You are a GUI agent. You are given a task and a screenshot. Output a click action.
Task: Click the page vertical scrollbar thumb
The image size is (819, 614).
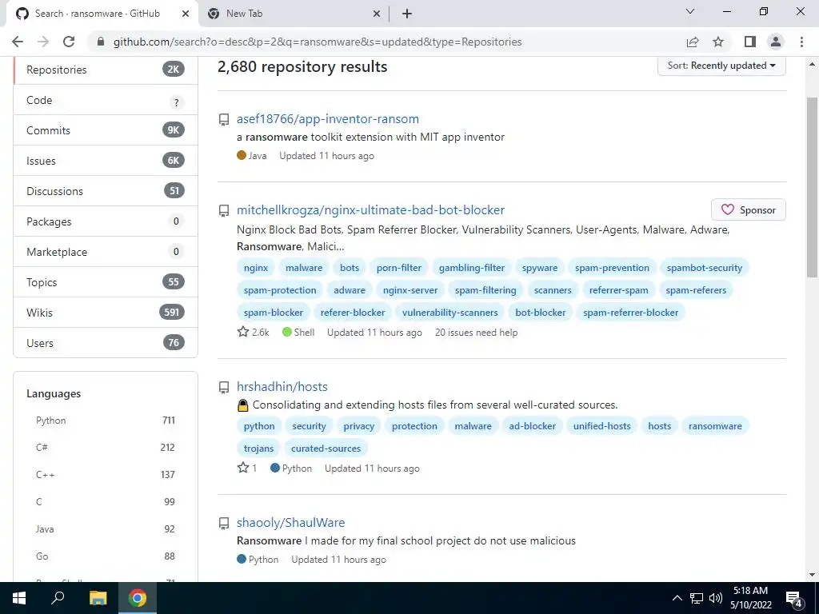click(812, 187)
